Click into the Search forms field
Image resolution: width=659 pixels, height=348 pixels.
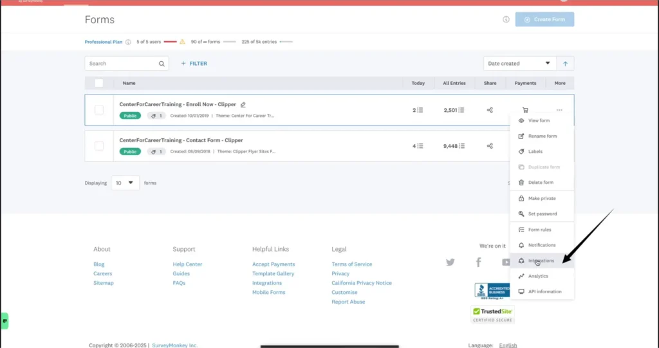(x=121, y=64)
